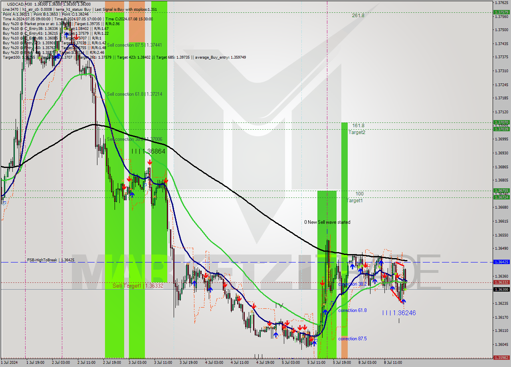The height and width of the screenshot is (367, 511).
Task: Click the 'FSB-HighToBreak | 1.36425' label
Action: (x=51, y=260)
